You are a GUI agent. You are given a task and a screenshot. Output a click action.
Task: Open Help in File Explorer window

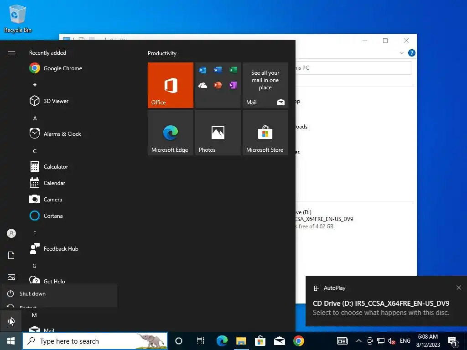(x=412, y=53)
